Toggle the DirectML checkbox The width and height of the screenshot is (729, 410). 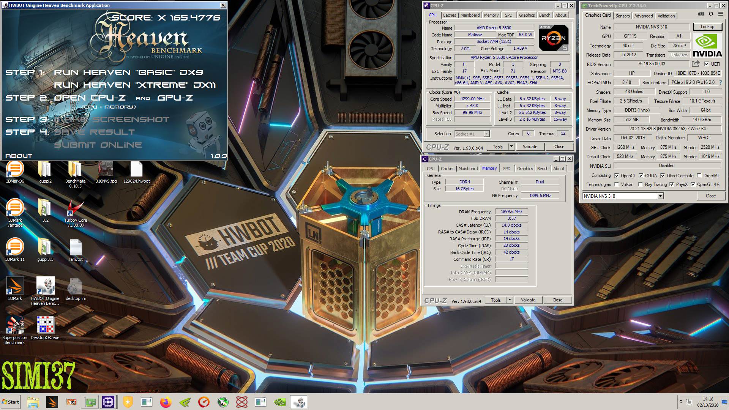point(699,175)
